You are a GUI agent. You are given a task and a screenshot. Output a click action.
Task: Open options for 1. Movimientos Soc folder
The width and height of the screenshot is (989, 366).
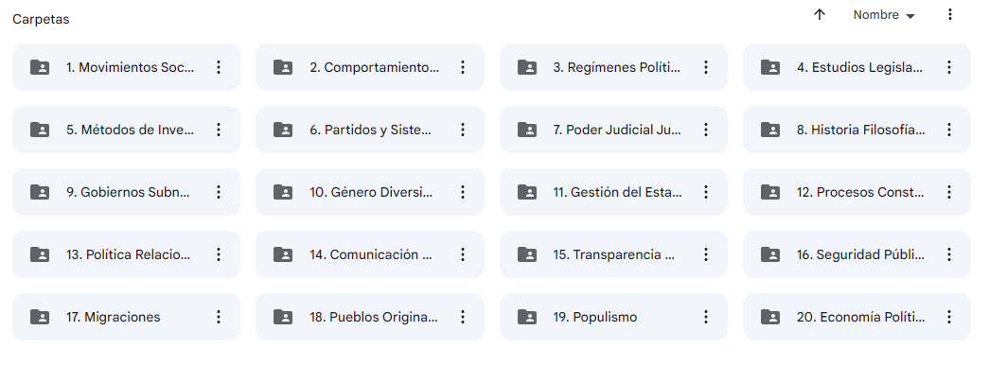coord(219,67)
